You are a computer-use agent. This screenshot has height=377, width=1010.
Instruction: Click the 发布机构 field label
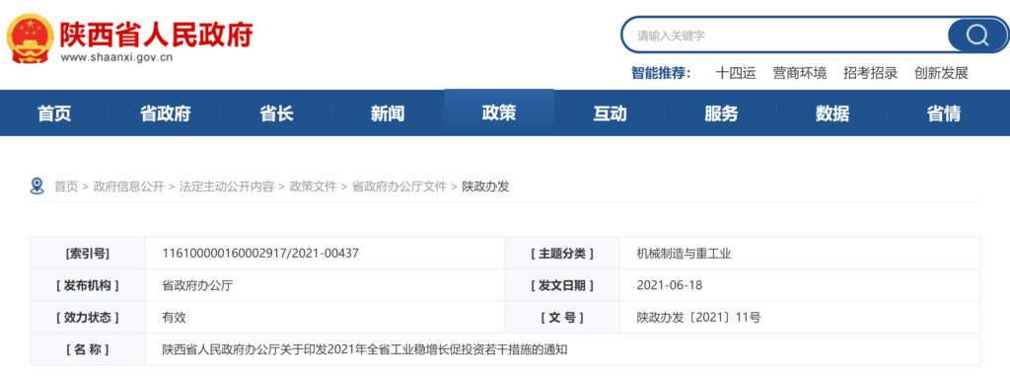[x=88, y=285]
